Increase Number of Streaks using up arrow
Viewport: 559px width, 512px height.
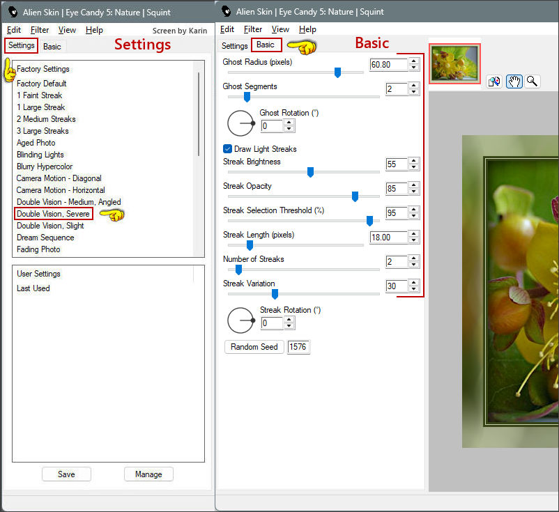click(414, 258)
